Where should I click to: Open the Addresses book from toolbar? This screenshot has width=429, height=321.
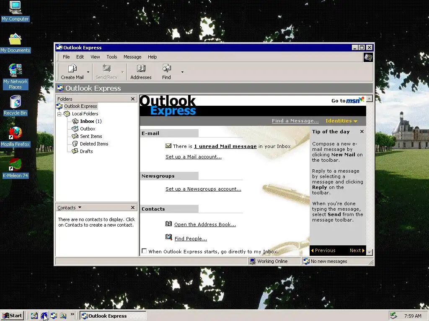(x=141, y=72)
